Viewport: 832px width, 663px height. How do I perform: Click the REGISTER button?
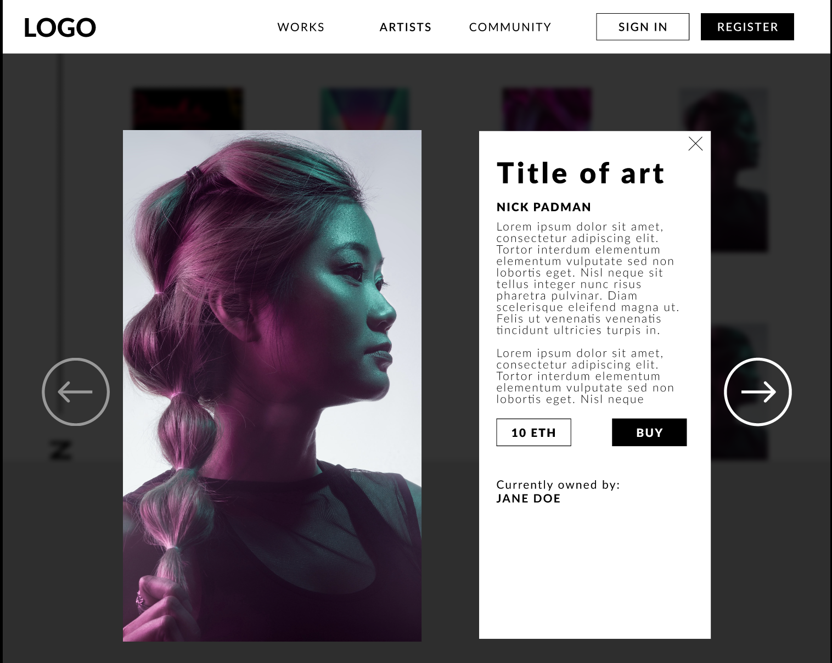[x=747, y=27]
